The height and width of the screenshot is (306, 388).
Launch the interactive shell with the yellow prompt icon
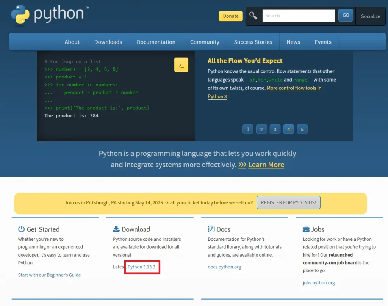[181, 65]
